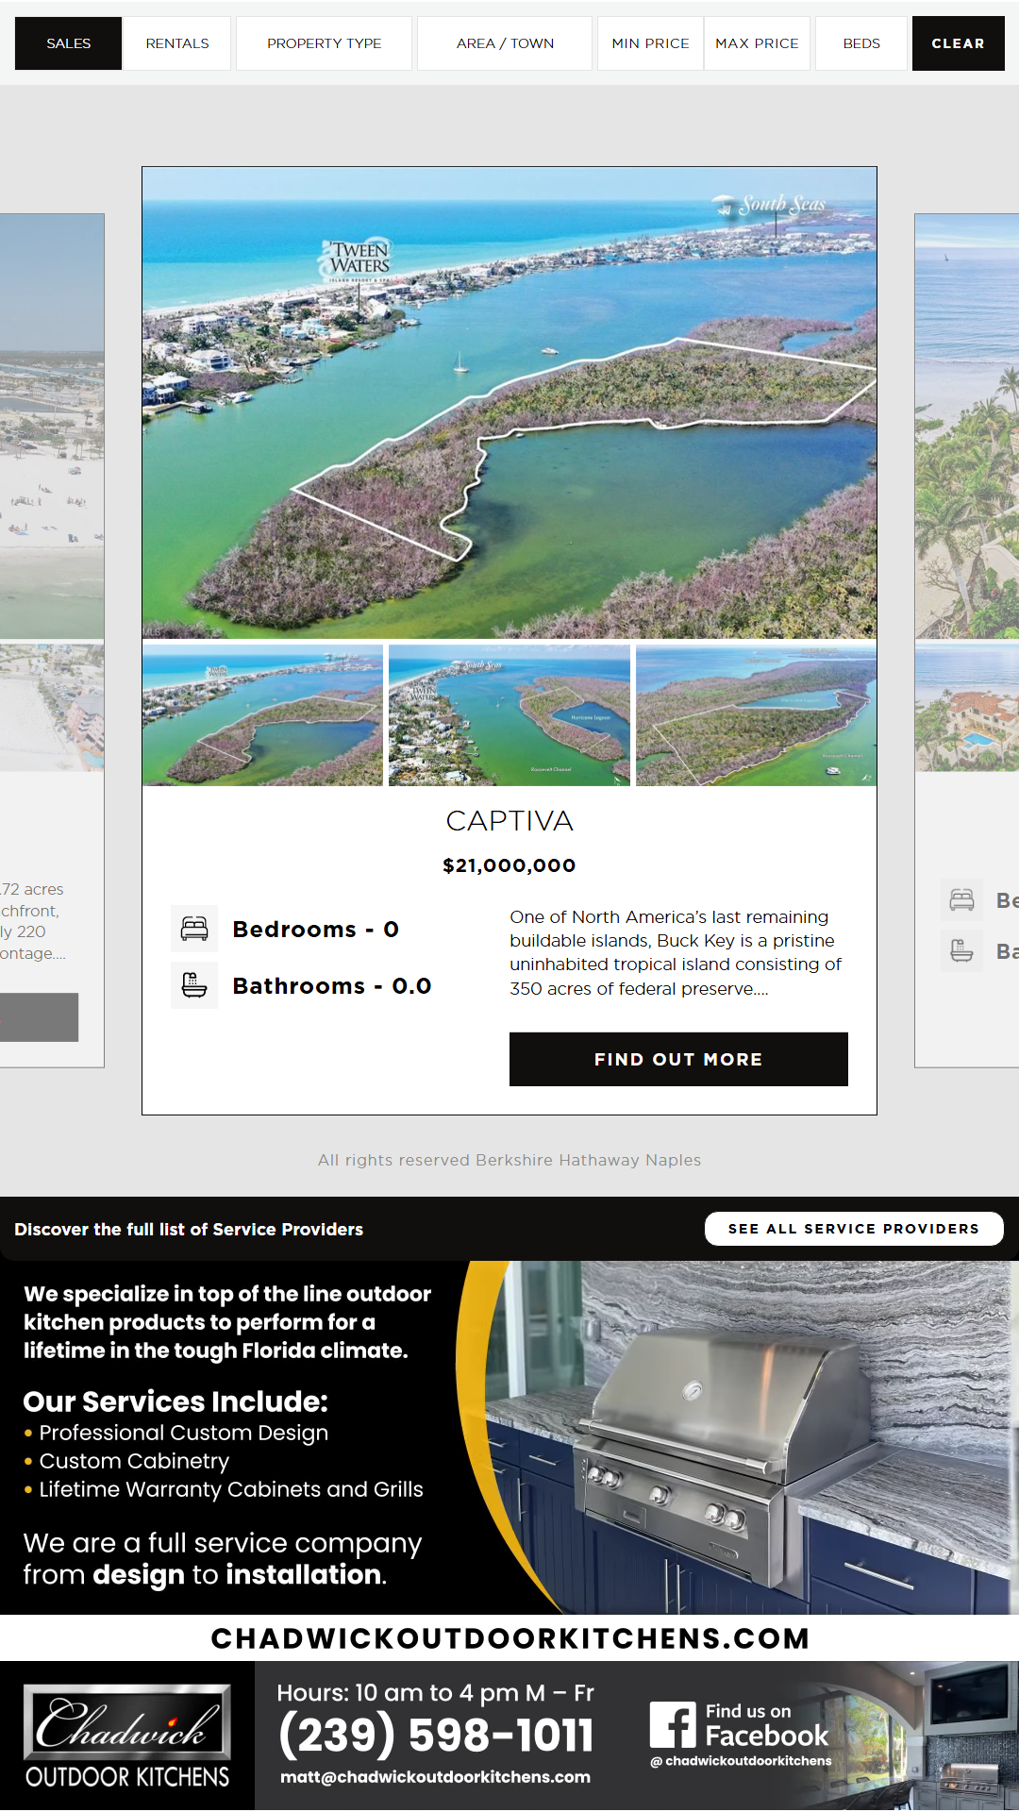
Task: Expand the Beds filter
Action: click(x=860, y=43)
